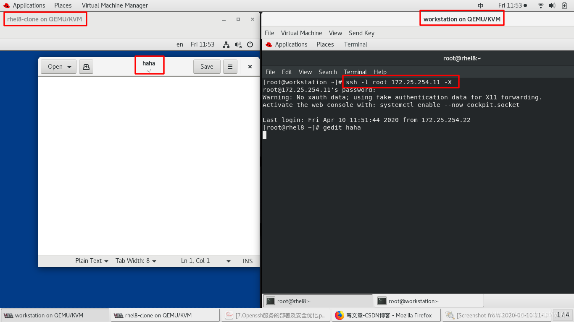This screenshot has height=322, width=574.
Task: Click Terminal app menu in workstation guest bar
Action: tap(355, 44)
